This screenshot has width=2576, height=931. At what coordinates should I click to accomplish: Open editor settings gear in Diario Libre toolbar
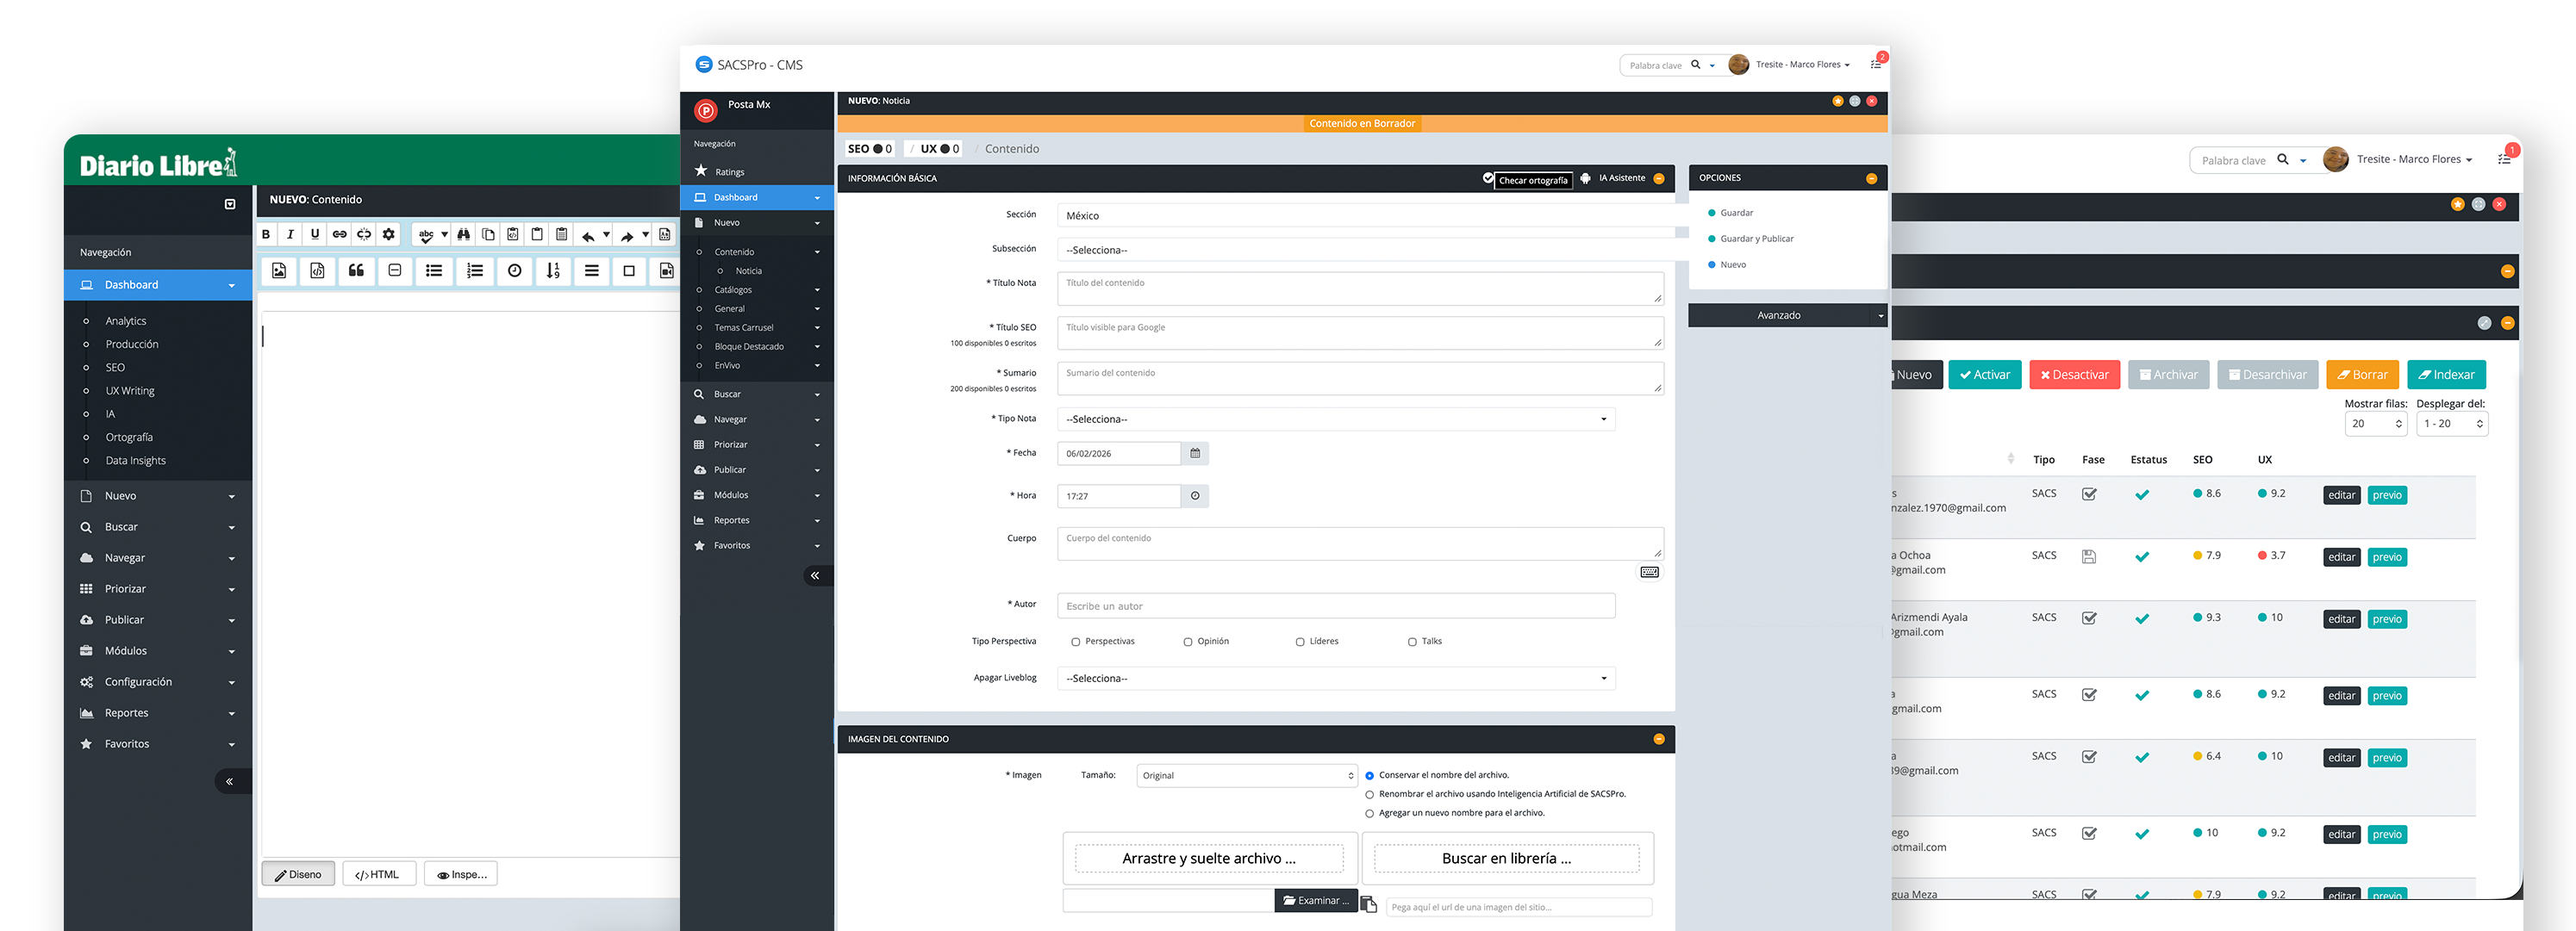point(389,235)
